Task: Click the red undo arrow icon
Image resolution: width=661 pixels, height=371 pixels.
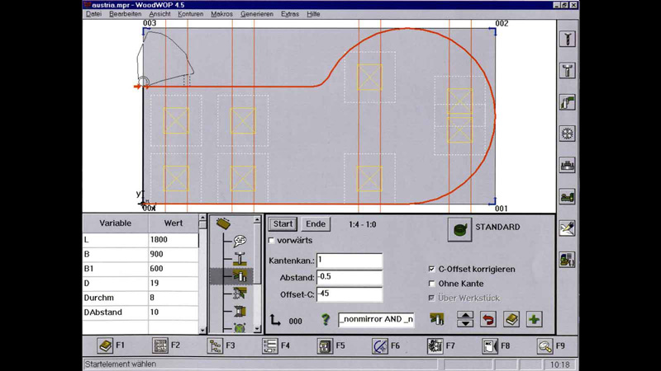Action: coord(488,320)
